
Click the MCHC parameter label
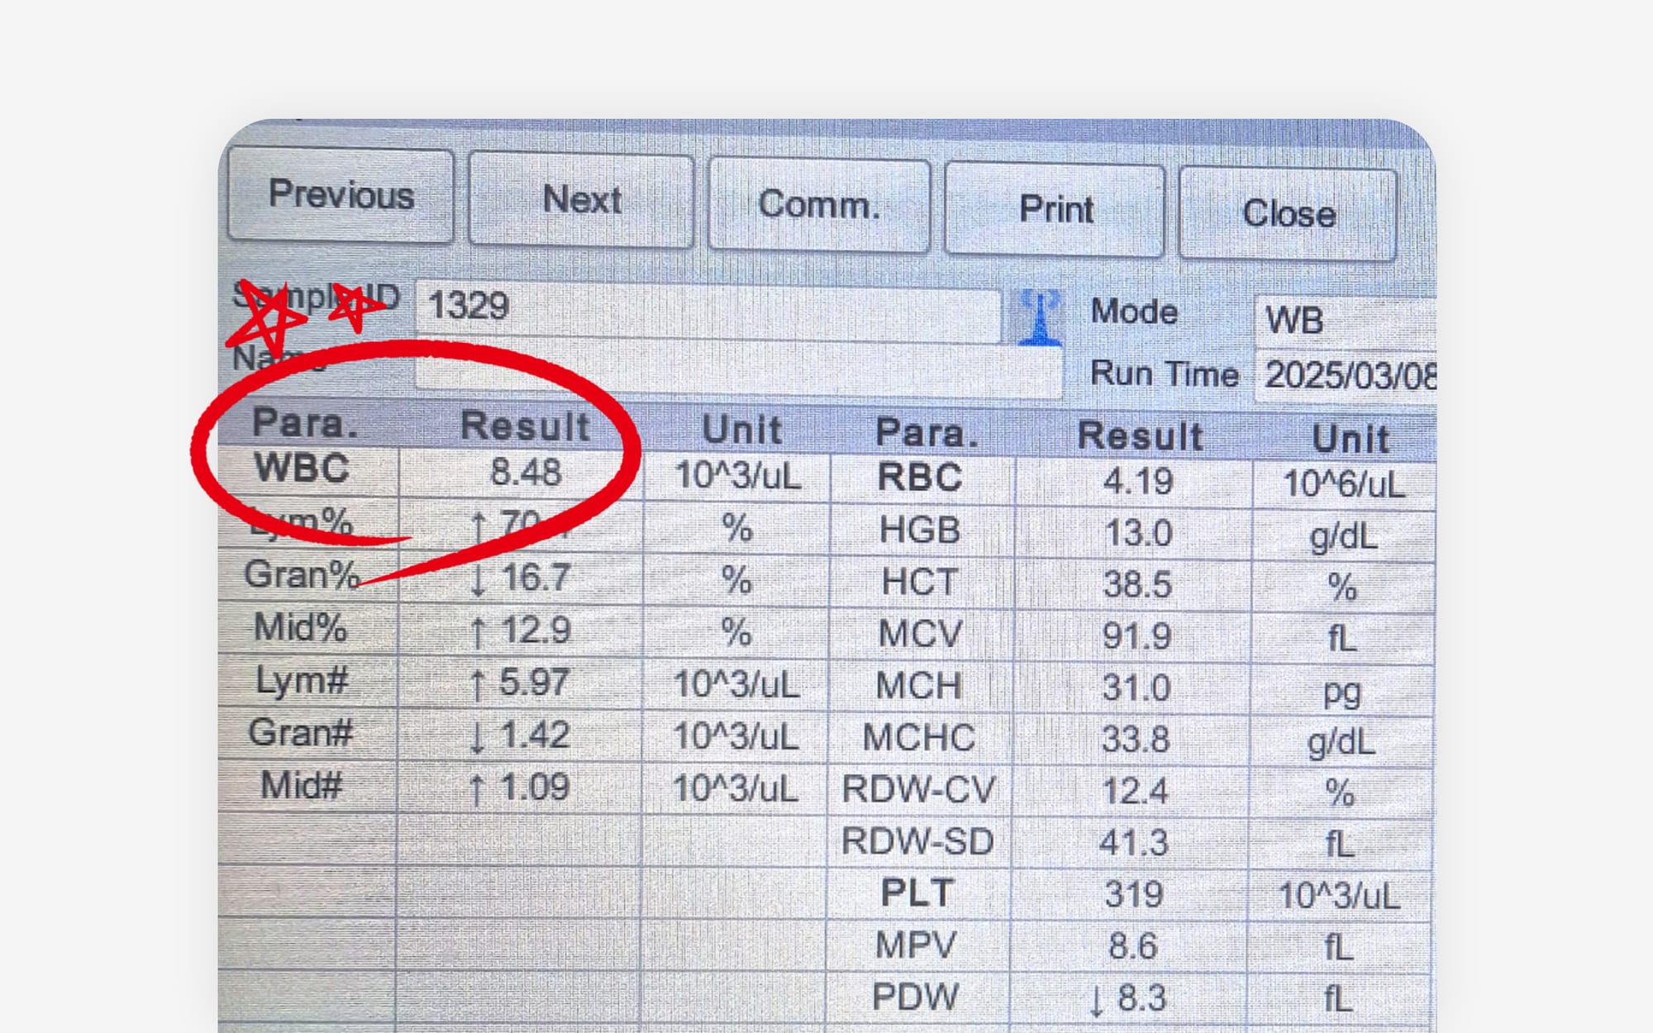pyautogui.click(x=918, y=737)
